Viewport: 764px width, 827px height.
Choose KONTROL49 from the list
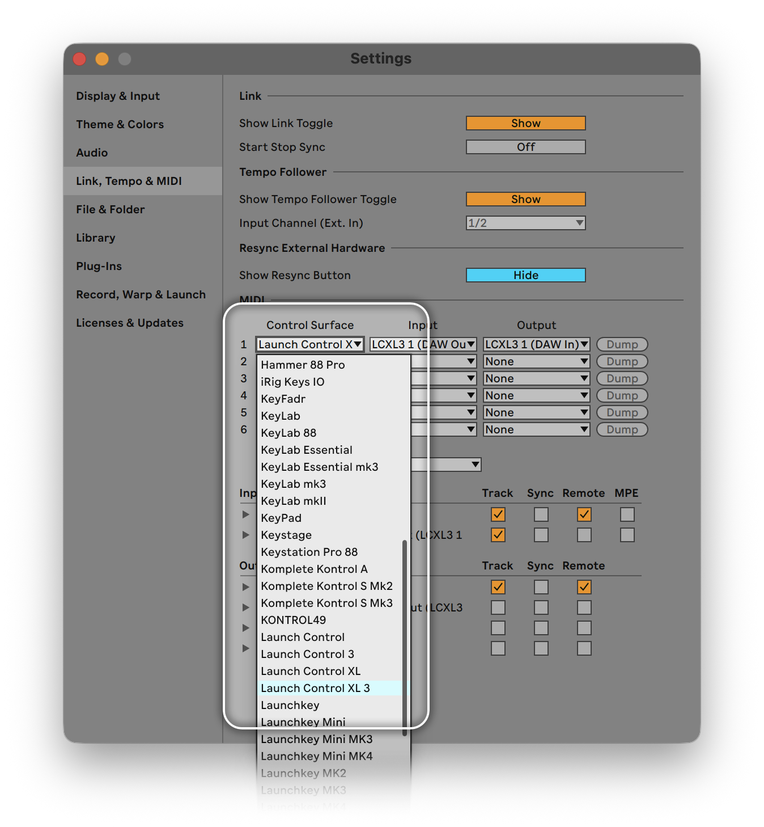[331, 620]
